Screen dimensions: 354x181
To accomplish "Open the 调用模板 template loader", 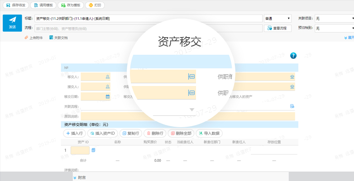I will click(43, 5).
